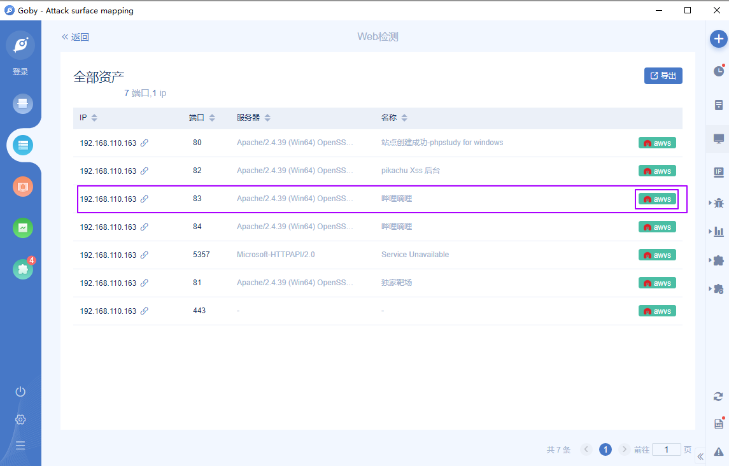
Task: Open the orange vulnerability icon in sidebar
Action: (23, 187)
